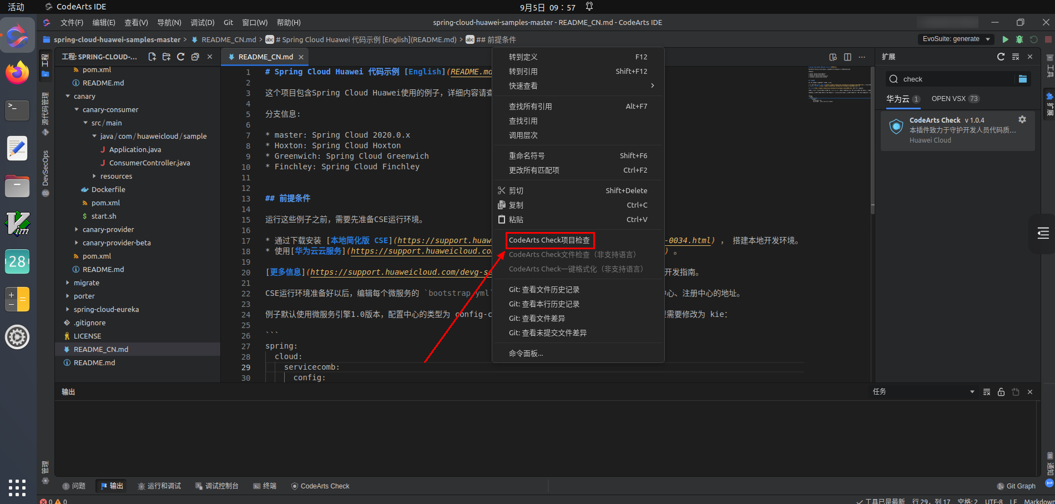1055x504 pixels.
Task: Open the 运行和调试 panel tab
Action: (x=159, y=486)
